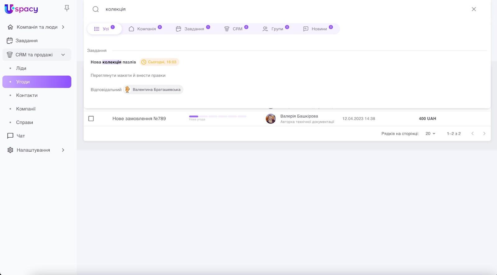Switch to the Завдання search tab
The height and width of the screenshot is (275, 497).
193,29
